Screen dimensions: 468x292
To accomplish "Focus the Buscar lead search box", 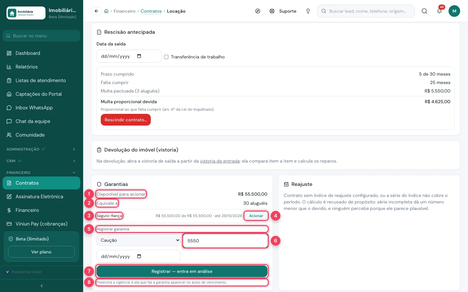I will click(x=366, y=11).
